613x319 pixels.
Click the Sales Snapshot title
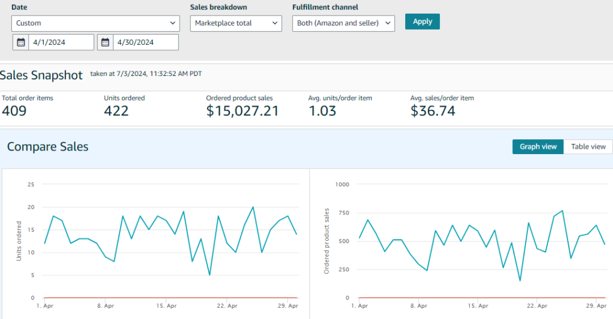click(41, 75)
